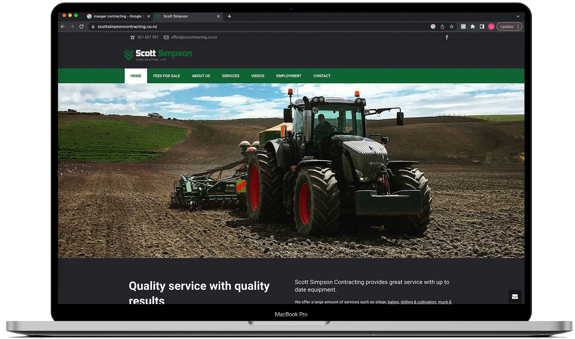The width and height of the screenshot is (575, 339).
Task: Click the page reload icon
Action: pyautogui.click(x=82, y=26)
